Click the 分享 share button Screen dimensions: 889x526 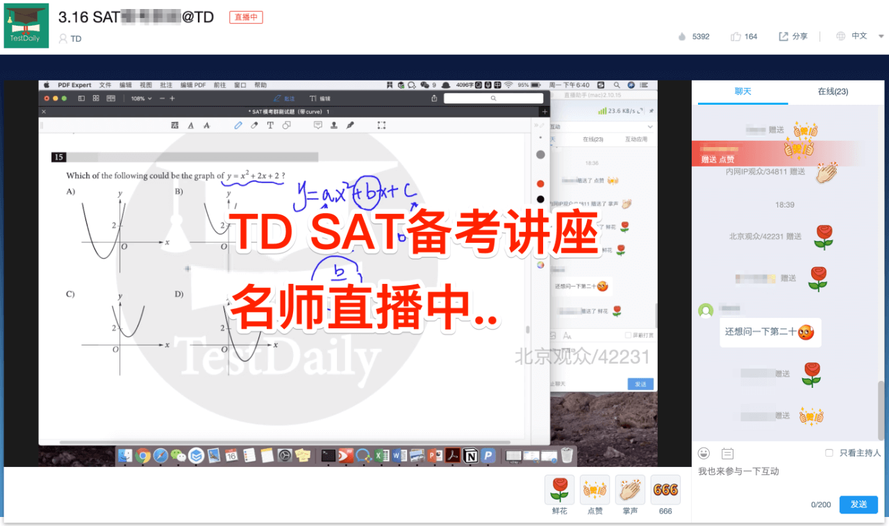(793, 36)
